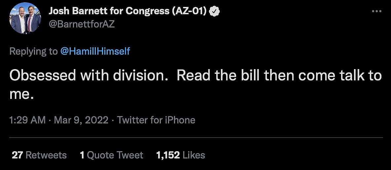391x170 pixels.
Task: Click the '27' retweet count number
Action: point(17,155)
